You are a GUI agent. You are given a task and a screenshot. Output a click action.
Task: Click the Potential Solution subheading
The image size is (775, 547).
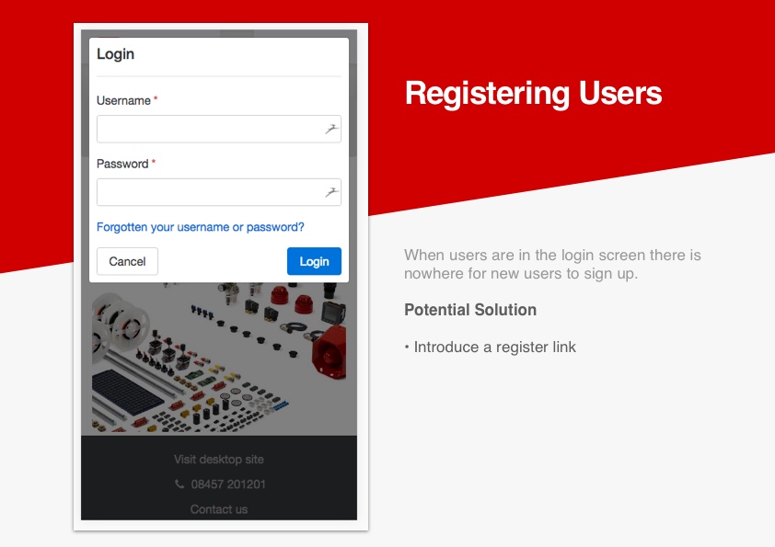point(470,310)
